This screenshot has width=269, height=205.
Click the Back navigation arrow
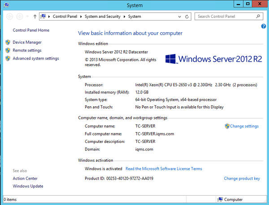[9, 17]
